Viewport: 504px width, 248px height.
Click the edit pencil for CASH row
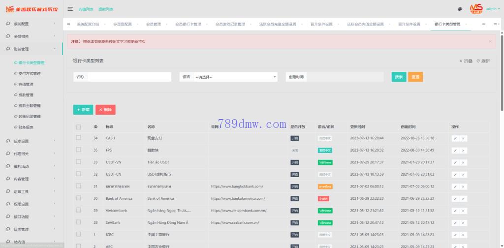pyautogui.click(x=455, y=138)
